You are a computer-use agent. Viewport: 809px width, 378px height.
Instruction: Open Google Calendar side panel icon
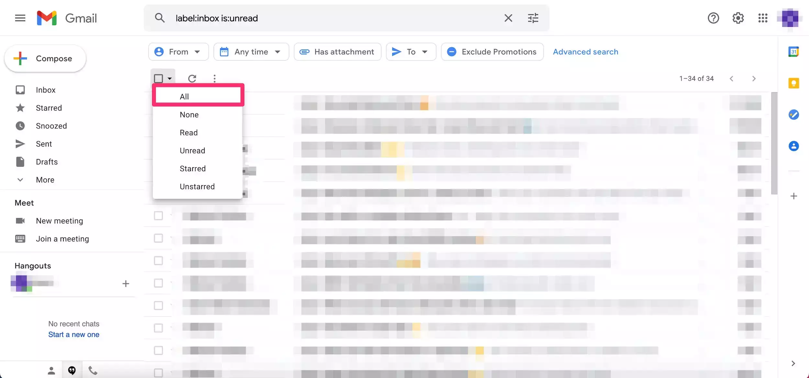[793, 52]
